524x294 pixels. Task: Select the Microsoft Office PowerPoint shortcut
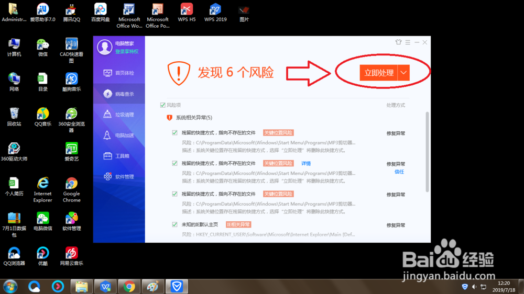pyautogui.click(x=158, y=16)
